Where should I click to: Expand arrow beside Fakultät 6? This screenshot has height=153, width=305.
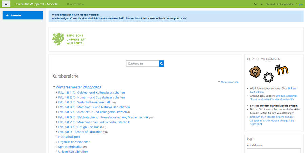point(56,117)
